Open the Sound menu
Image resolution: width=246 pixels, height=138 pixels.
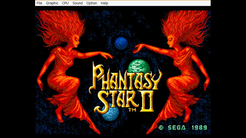[x=77, y=3]
